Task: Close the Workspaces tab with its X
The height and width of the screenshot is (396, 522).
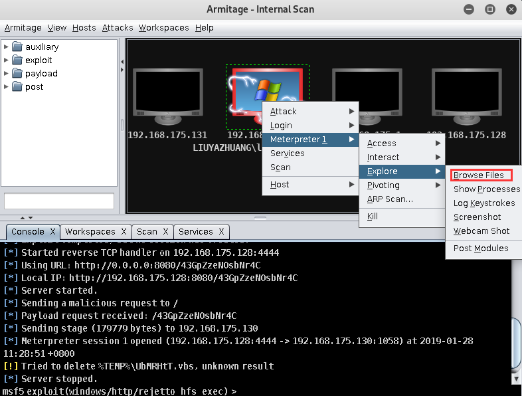Action: tap(124, 231)
